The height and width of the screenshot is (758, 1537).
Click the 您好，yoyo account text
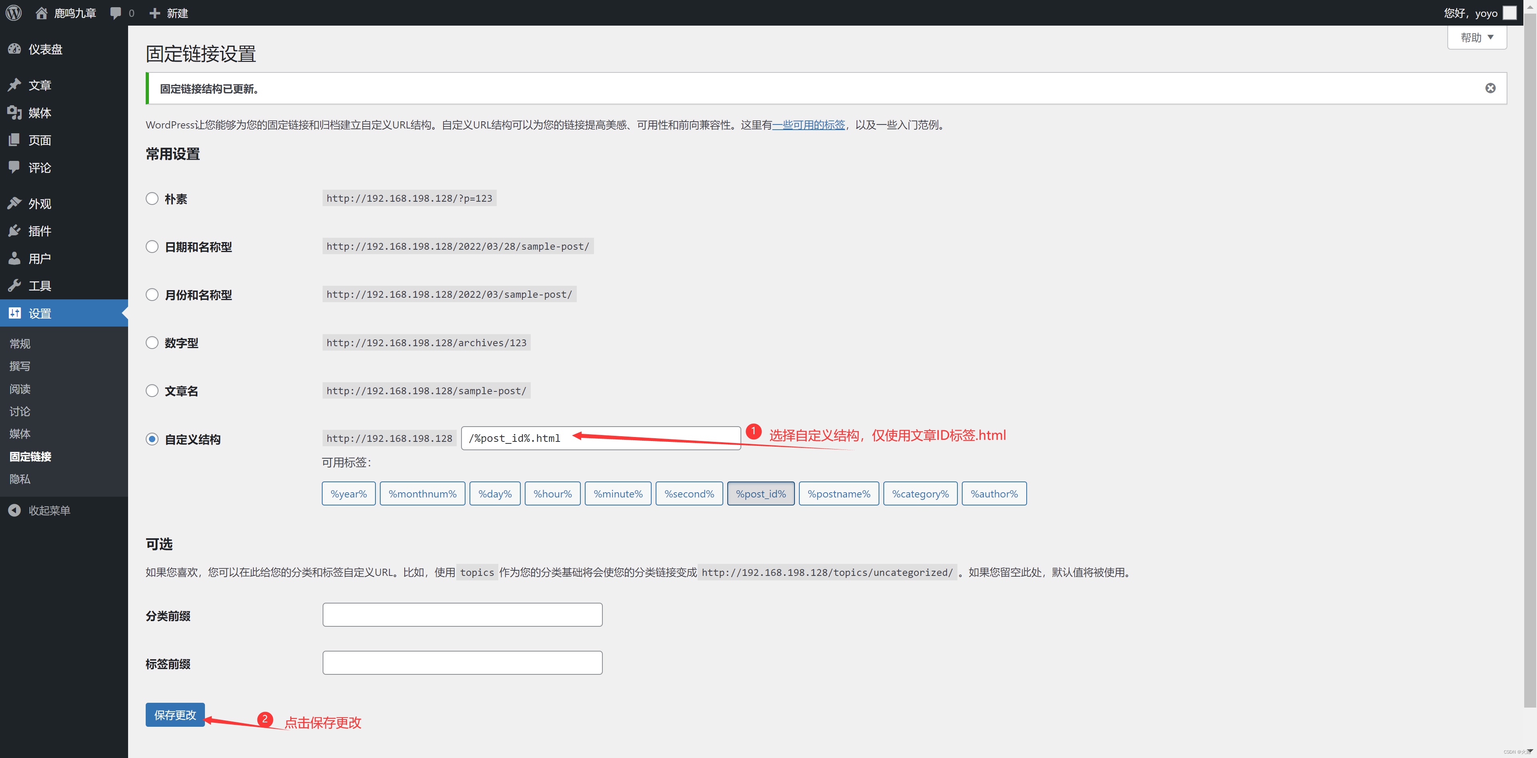[x=1470, y=13]
